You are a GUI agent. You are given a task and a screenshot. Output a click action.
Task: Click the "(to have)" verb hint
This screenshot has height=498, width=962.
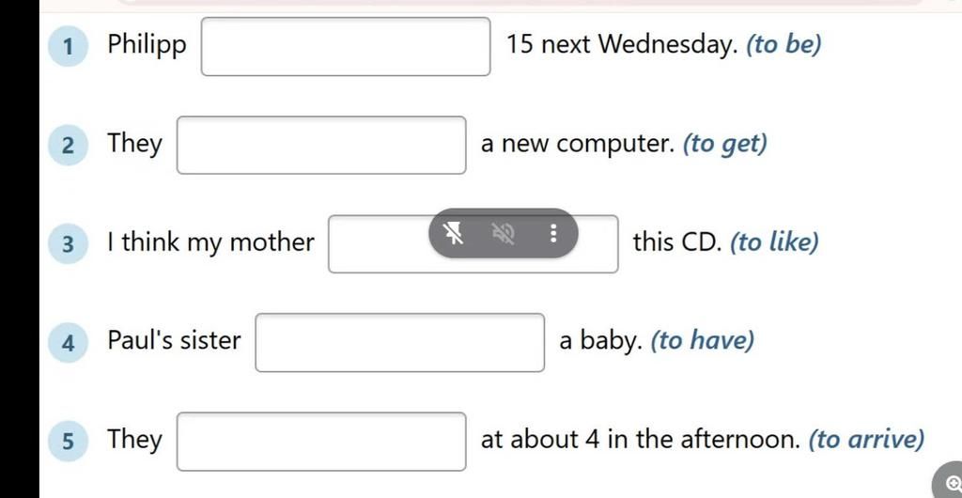(702, 340)
